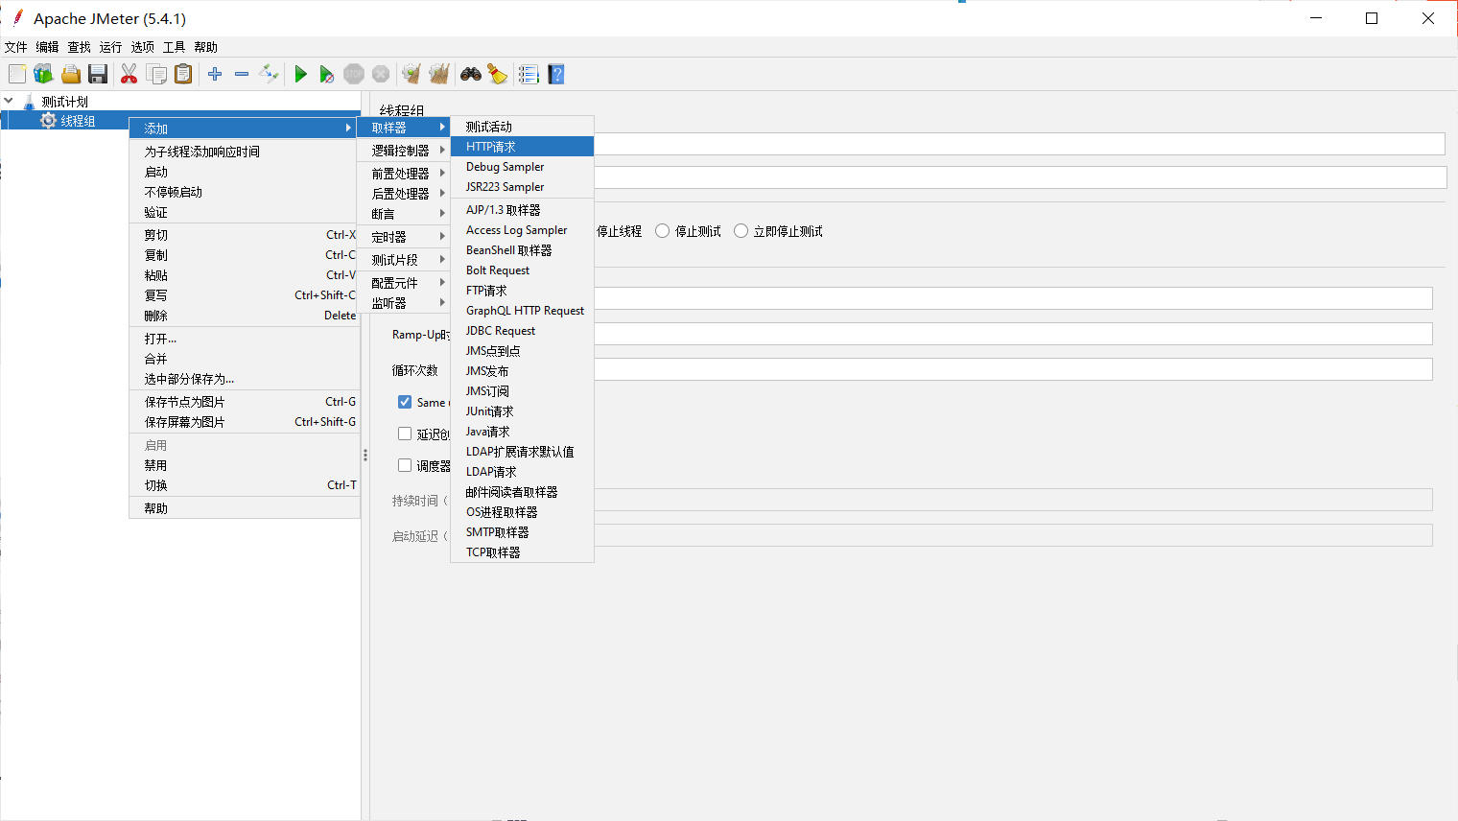Add a Debug Sampler
1458x821 pixels.
522,167
